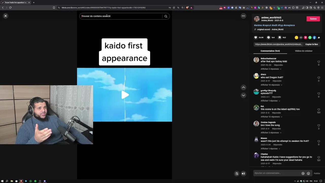Viewport: 325px width, 183px height.
Task: Play the video with the center play button
Action: tap(125, 95)
